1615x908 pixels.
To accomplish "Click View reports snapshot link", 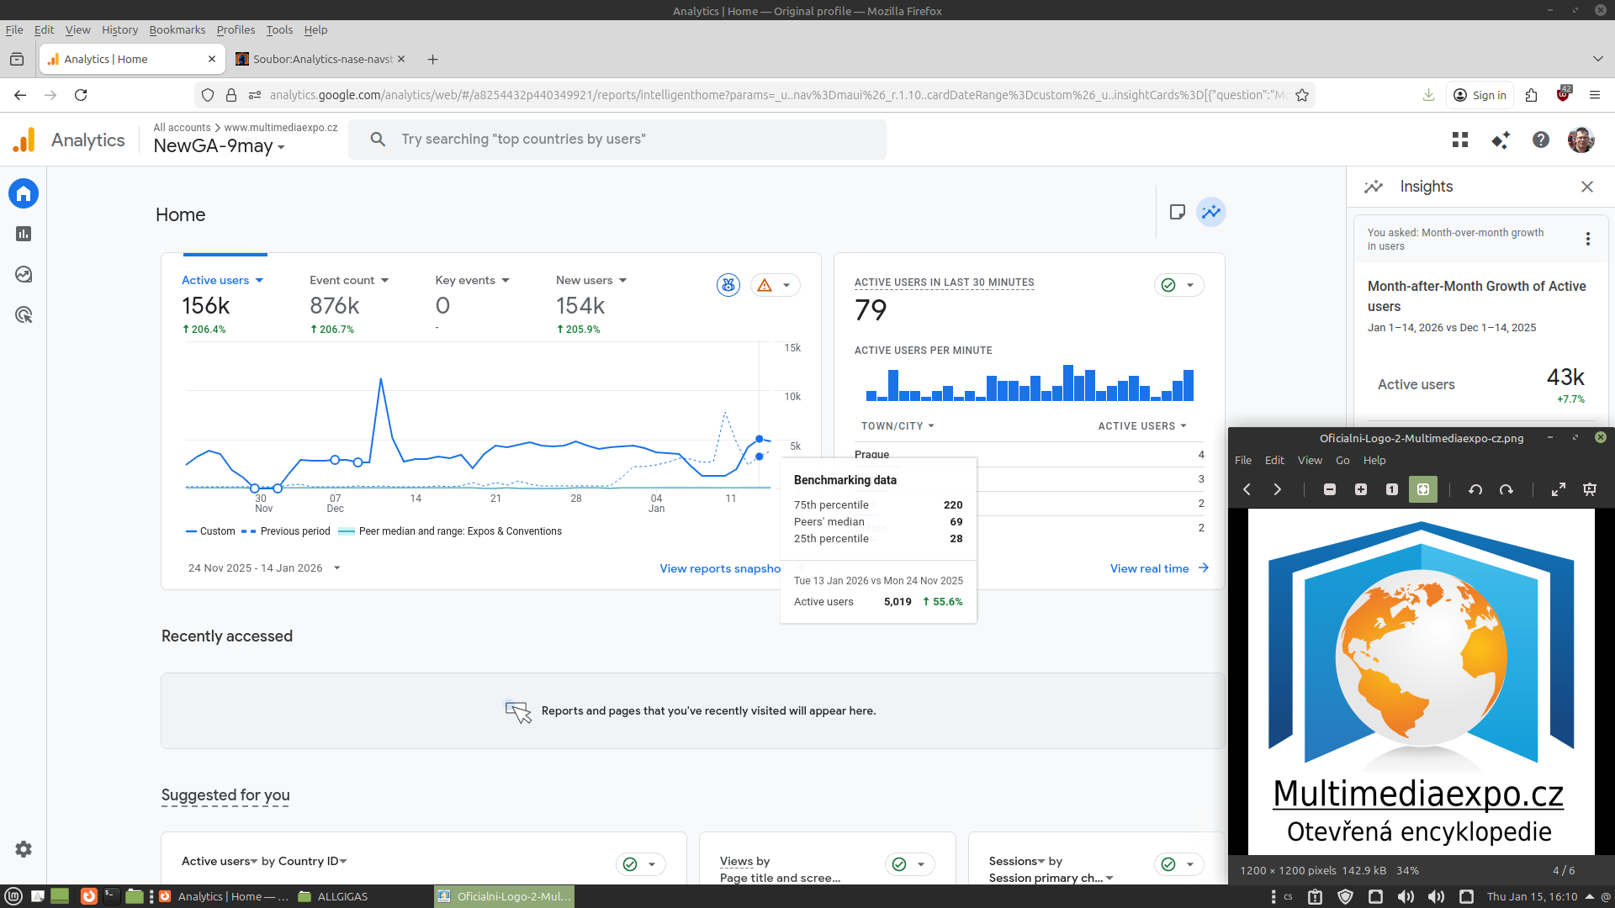I will point(719,568).
